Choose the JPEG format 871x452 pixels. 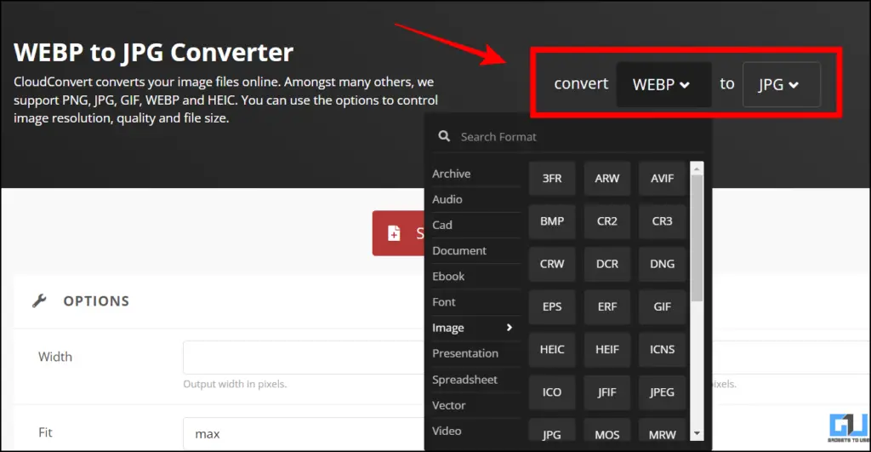662,392
